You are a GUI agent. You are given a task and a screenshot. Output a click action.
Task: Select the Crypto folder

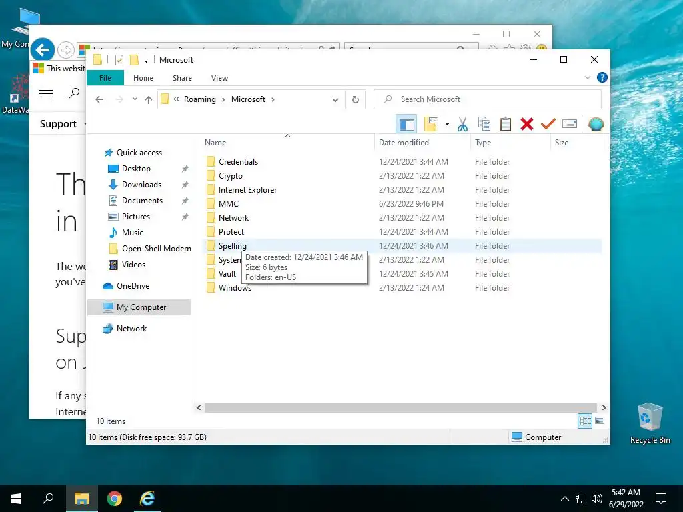click(230, 176)
